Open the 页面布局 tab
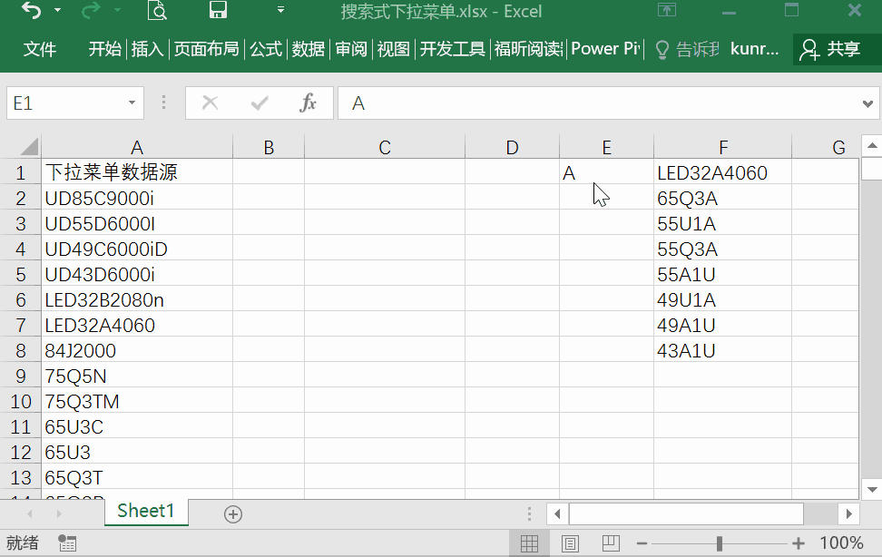The height and width of the screenshot is (557, 882). click(207, 49)
